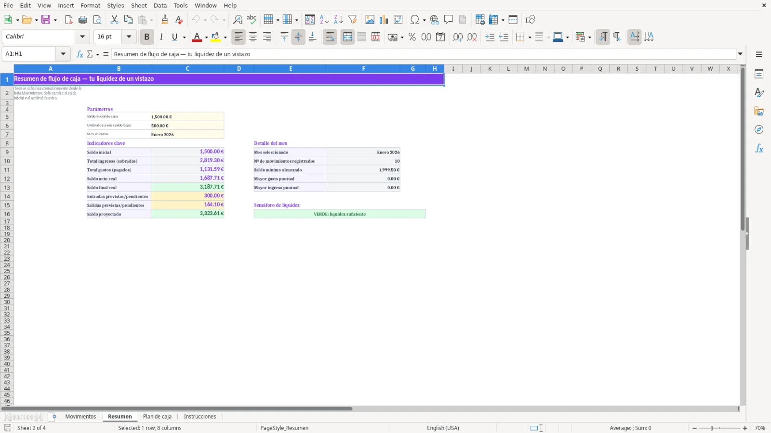Insert a hyperlink
This screenshot has height=433, width=771.
435,20
